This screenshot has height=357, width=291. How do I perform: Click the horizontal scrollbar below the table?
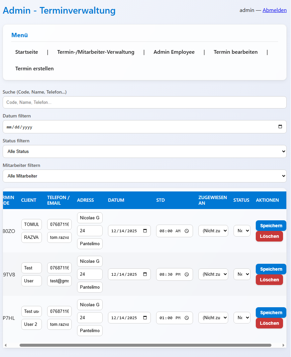(145, 345)
